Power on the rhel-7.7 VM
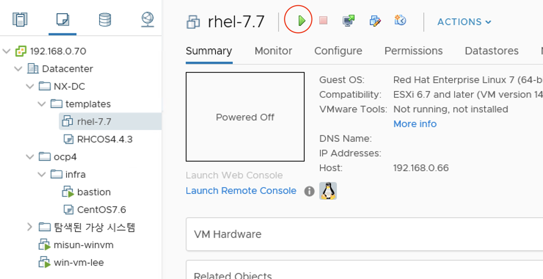 point(302,21)
